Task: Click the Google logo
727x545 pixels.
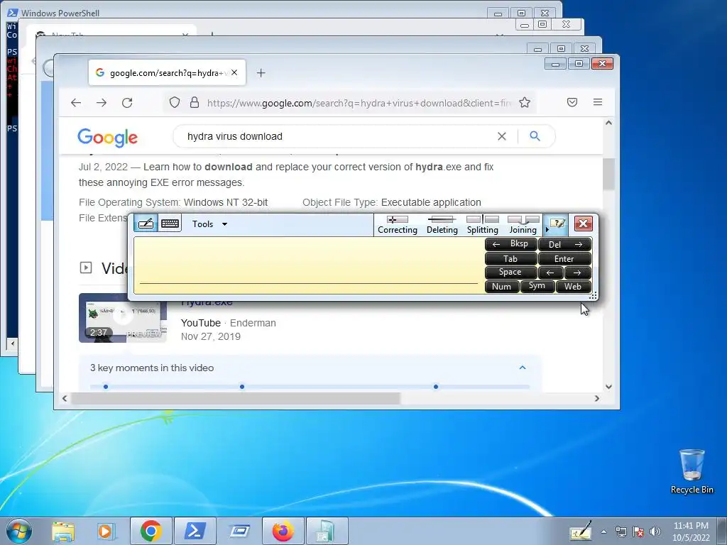Action: [x=108, y=137]
